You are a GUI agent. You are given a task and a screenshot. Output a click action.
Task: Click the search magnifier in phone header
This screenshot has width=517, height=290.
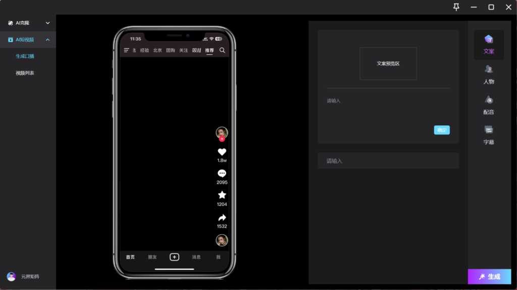click(x=222, y=50)
